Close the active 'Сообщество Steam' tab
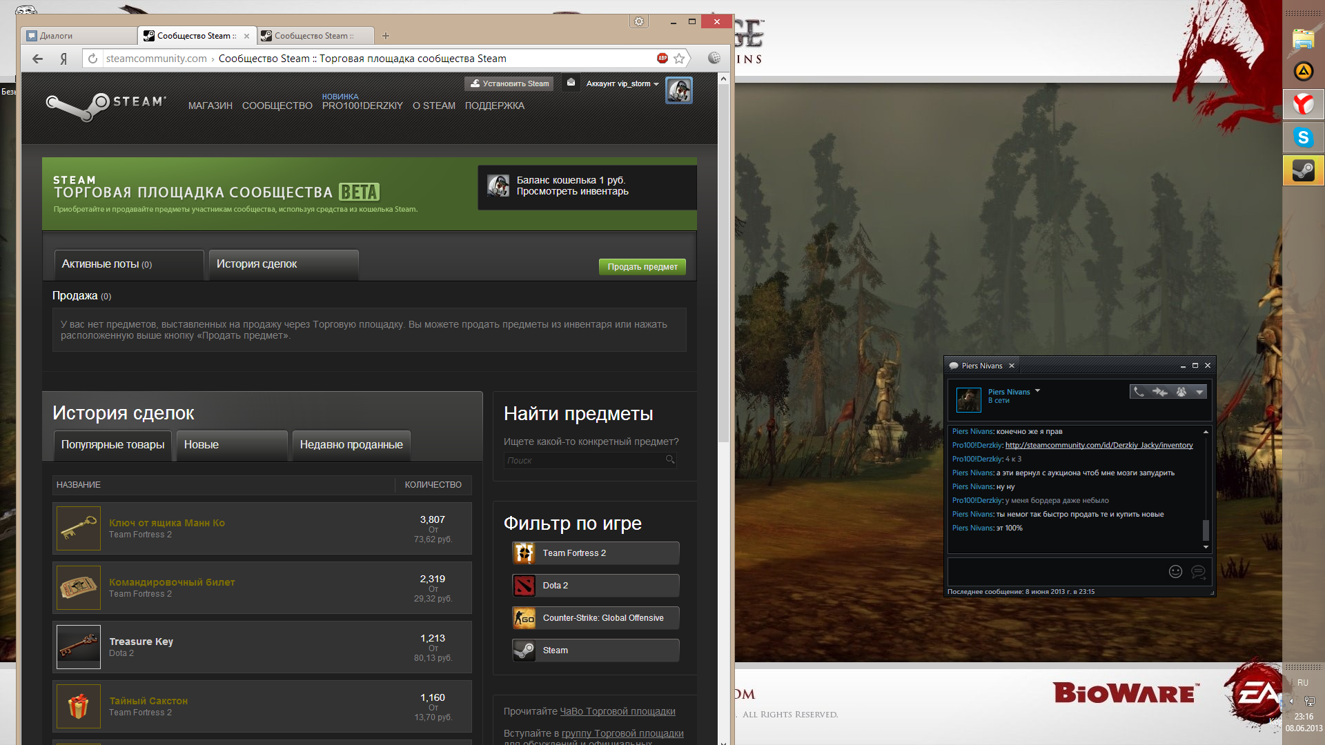The width and height of the screenshot is (1325, 745). 246,36
